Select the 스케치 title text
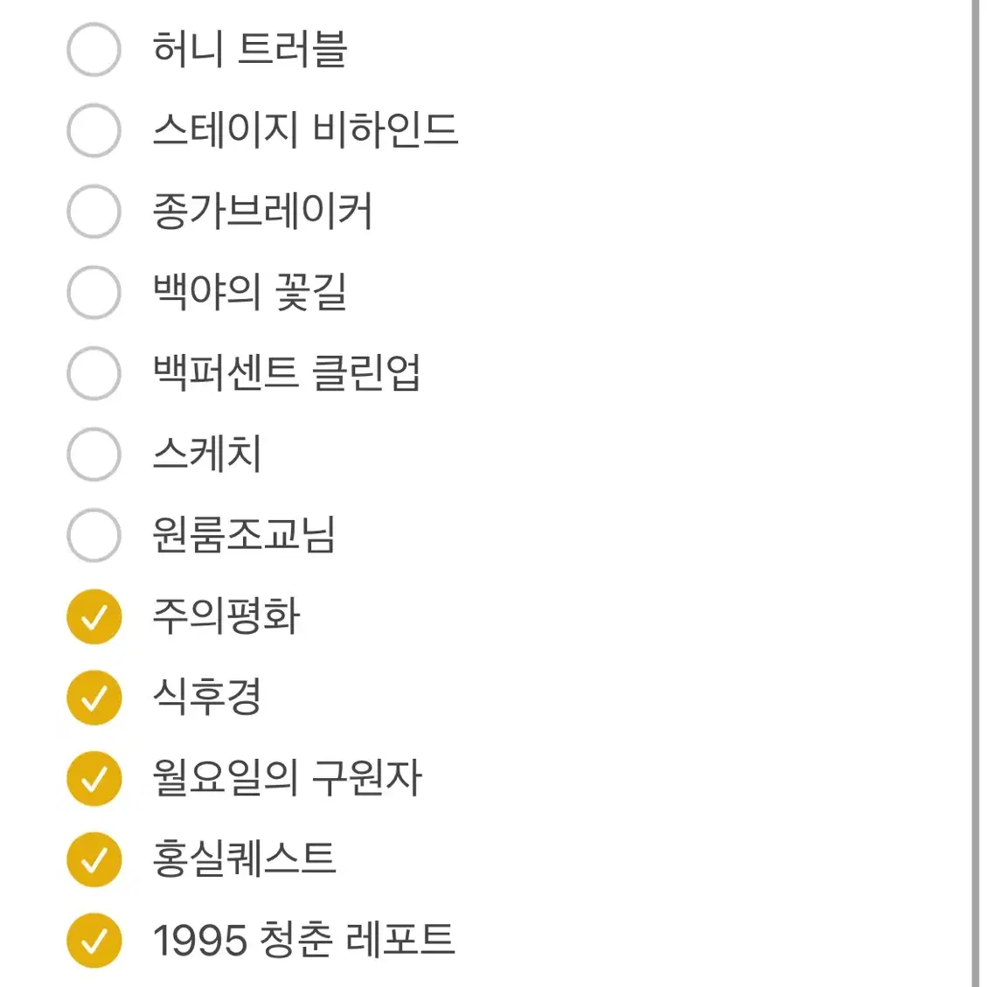Viewport: 987px width, 987px height. pos(205,454)
